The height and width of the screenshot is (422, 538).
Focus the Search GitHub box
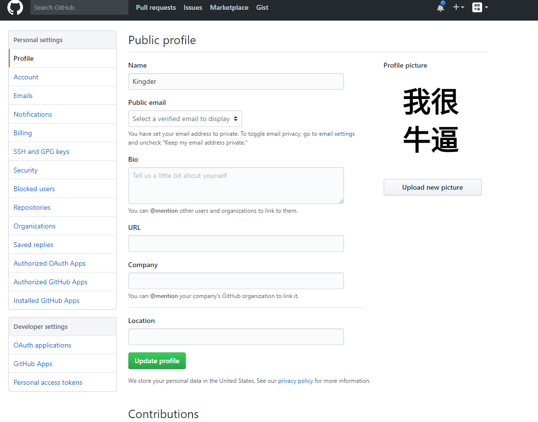click(x=79, y=7)
